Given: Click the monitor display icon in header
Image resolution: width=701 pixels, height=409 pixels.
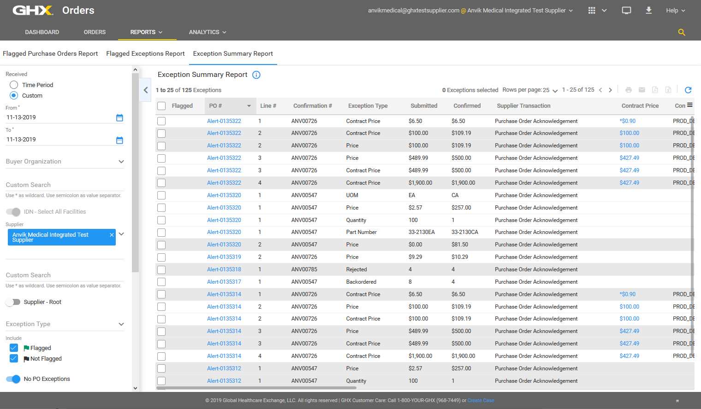Looking at the screenshot, I should (626, 10).
